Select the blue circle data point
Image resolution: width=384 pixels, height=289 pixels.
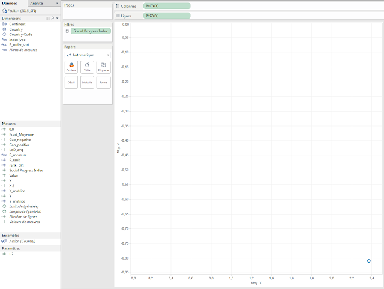369,261
